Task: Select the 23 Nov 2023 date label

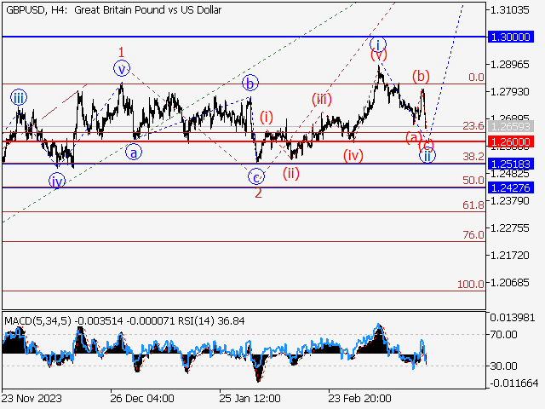Action: click(x=32, y=398)
